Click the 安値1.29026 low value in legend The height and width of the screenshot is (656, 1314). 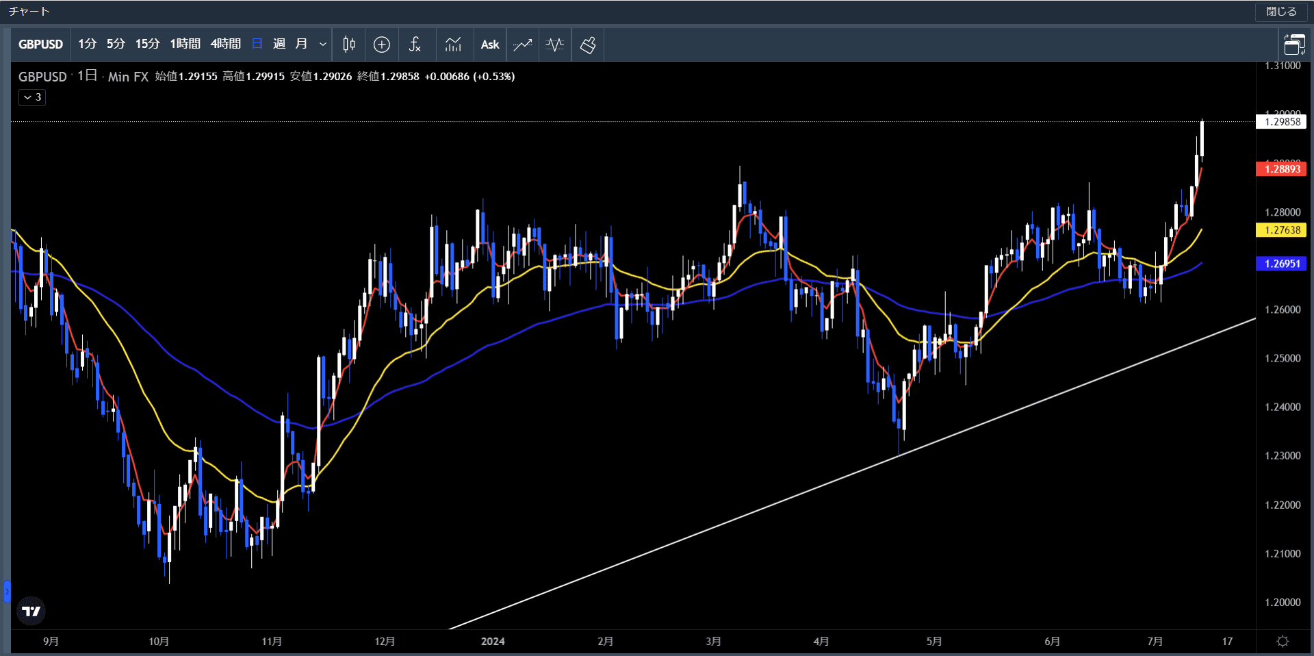[x=321, y=77]
